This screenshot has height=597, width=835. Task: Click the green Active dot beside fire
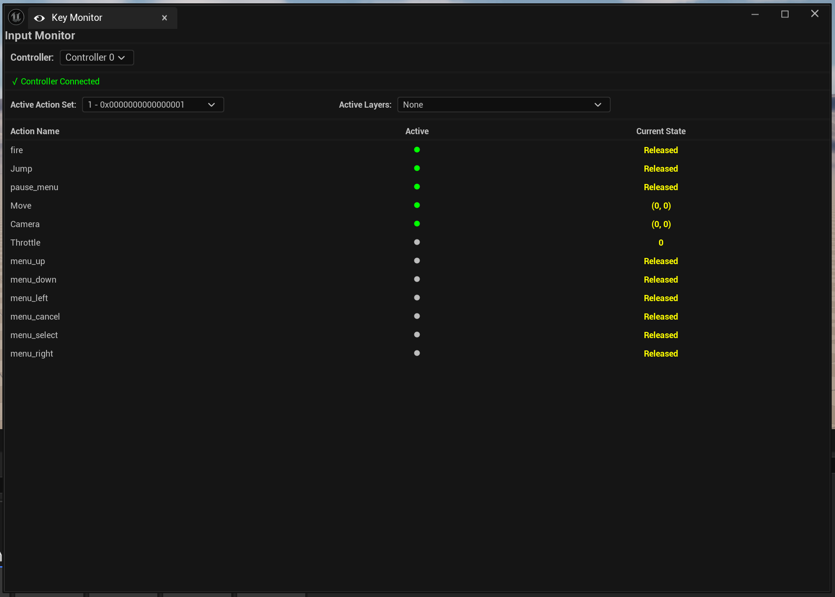[x=417, y=149]
